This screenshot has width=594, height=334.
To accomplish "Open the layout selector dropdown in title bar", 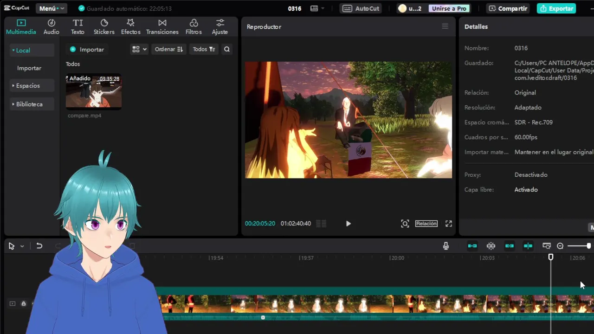I will tap(317, 8).
